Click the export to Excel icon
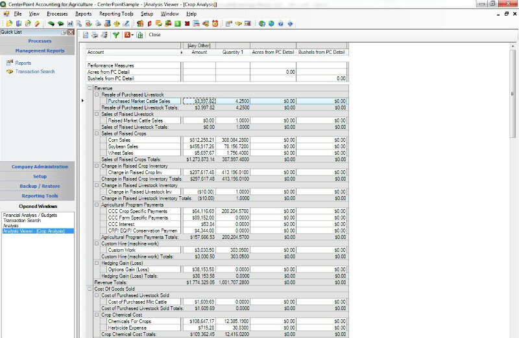The width and height of the screenshot is (519, 338). pyautogui.click(x=140, y=35)
